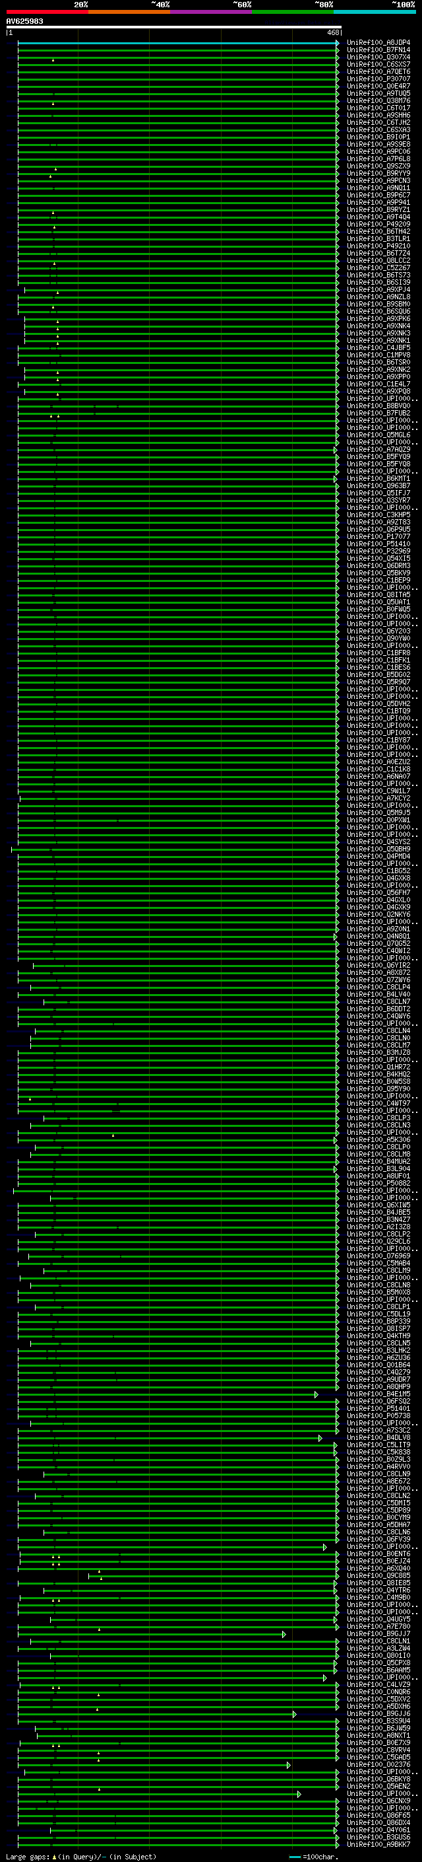Select UniRef100_A7P6L8 hit label

click(x=378, y=159)
